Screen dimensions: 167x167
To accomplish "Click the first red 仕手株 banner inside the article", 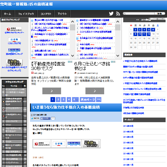I will [x=42, y=144].
